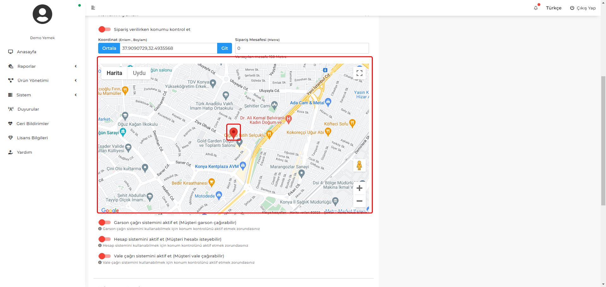
Task: Click the Street View pegman icon
Action: (359, 165)
